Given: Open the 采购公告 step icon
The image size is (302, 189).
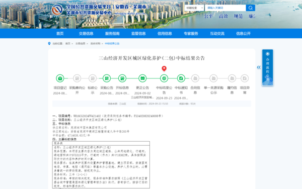Looking at the screenshot, I should [x=107, y=78].
